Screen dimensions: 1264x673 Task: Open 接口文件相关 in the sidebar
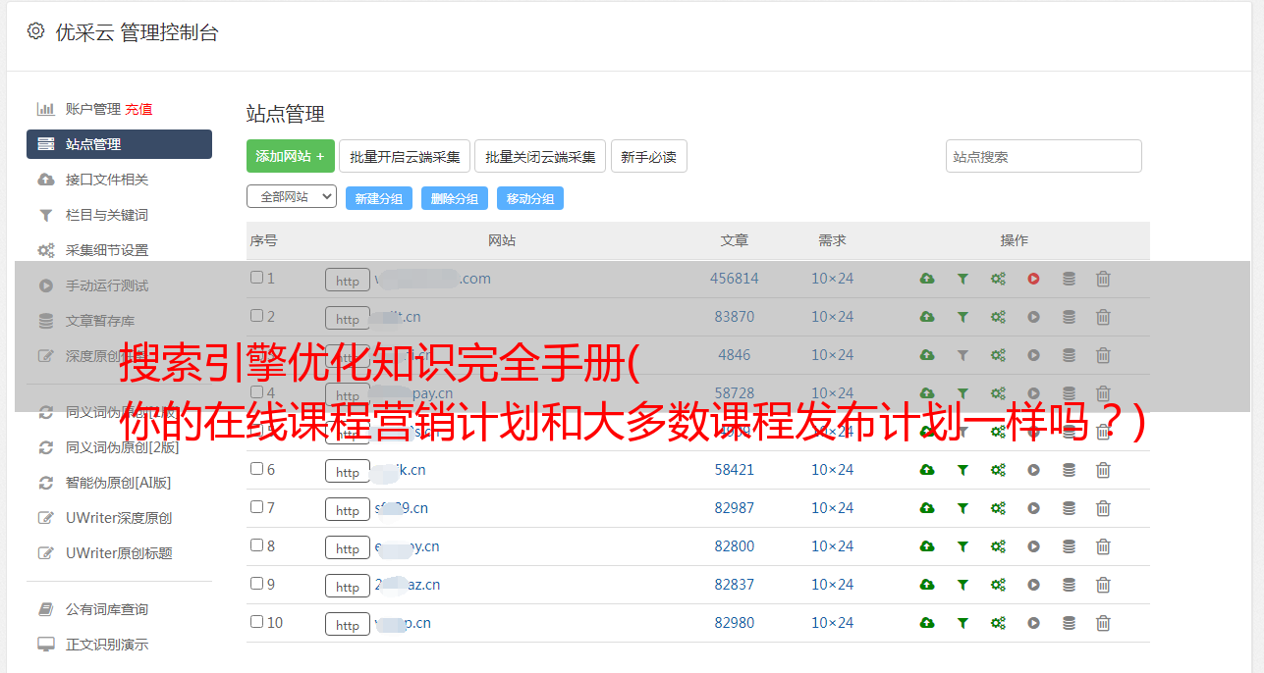pos(107,180)
